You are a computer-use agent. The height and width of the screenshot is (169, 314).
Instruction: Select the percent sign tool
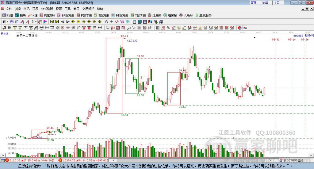pos(168,28)
